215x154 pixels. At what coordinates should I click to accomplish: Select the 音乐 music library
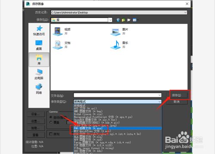click(x=119, y=44)
